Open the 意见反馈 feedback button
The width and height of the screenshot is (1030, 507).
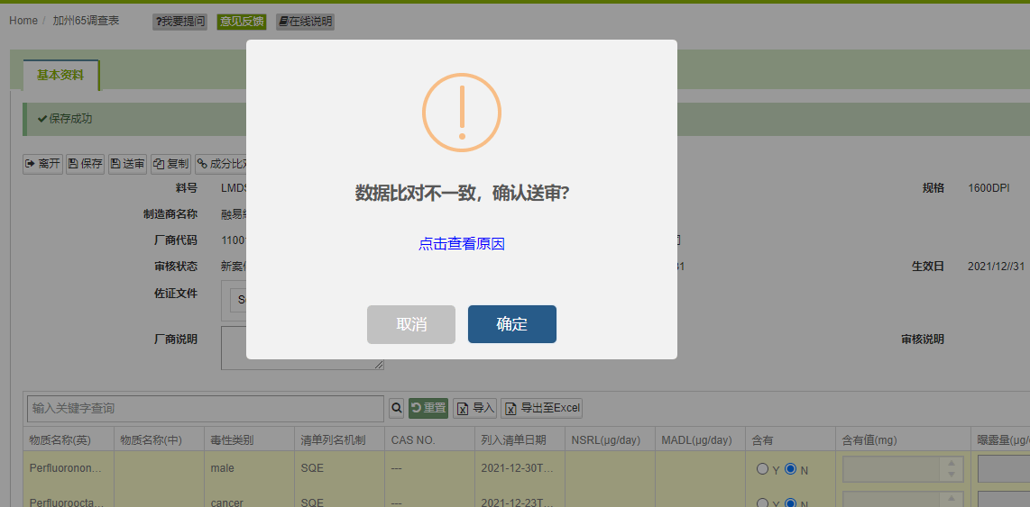(241, 22)
